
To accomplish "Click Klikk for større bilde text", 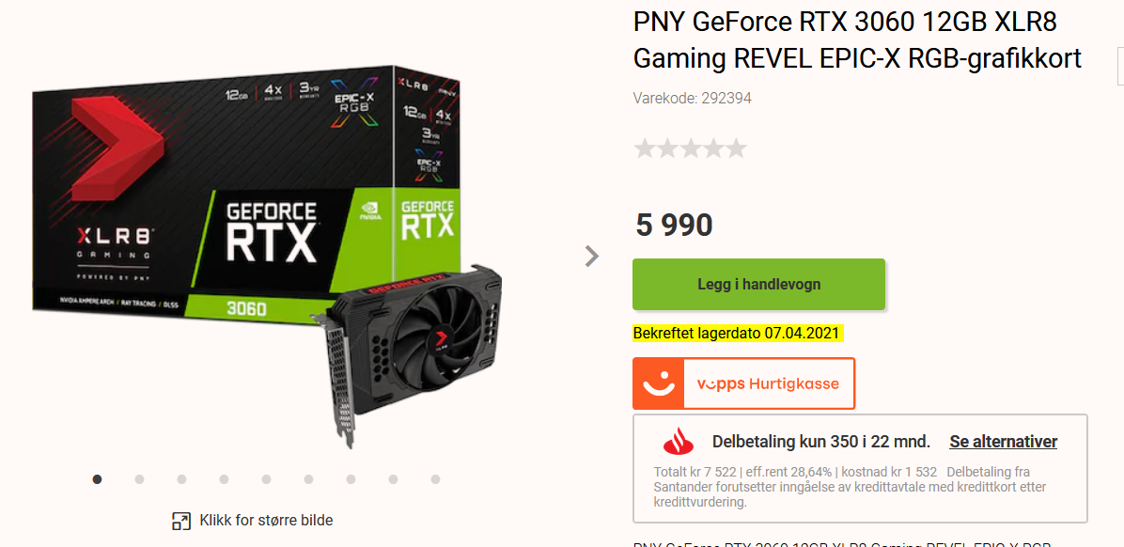I will pyautogui.click(x=266, y=522).
